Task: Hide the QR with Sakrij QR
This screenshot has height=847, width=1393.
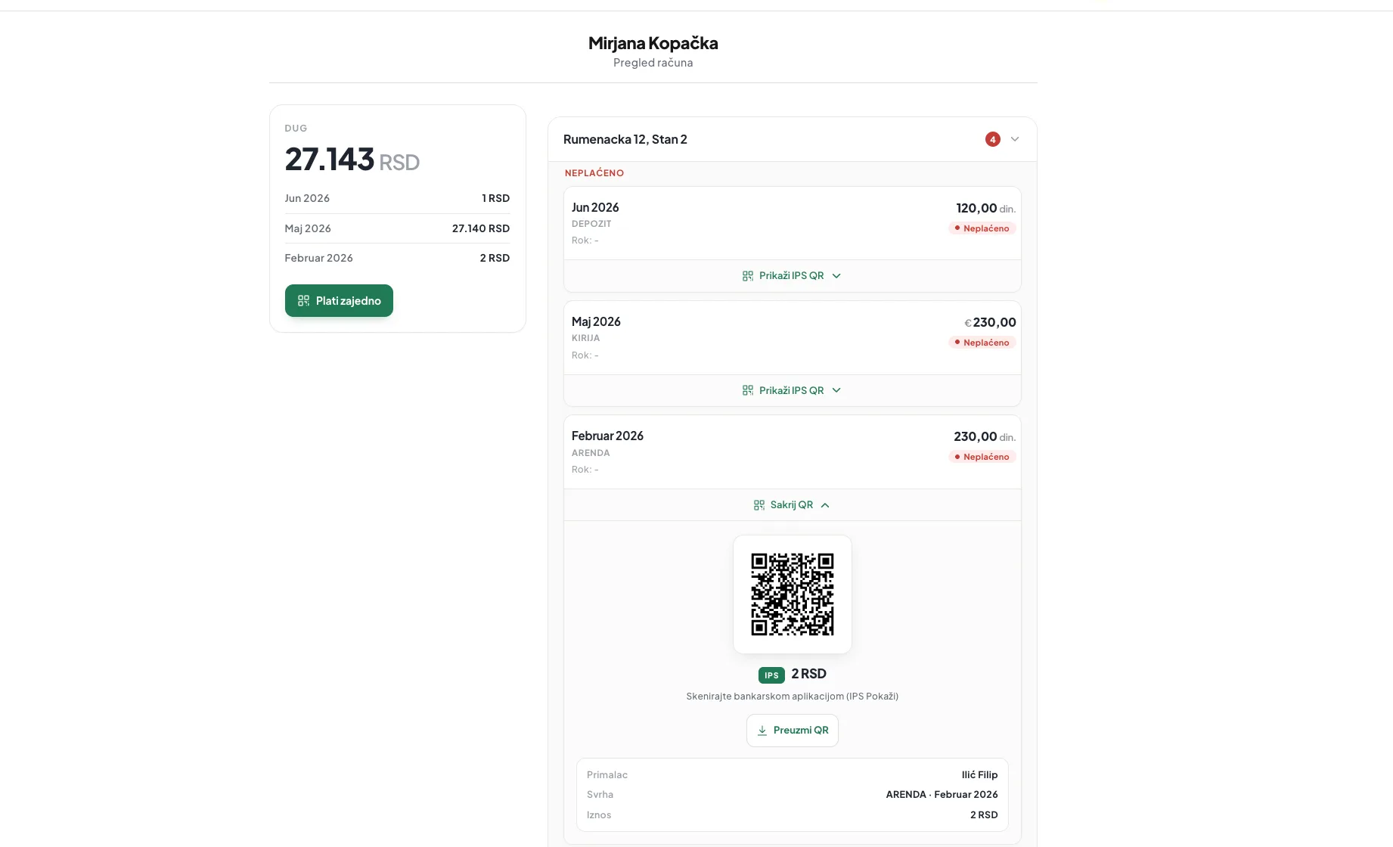Action: click(x=792, y=505)
